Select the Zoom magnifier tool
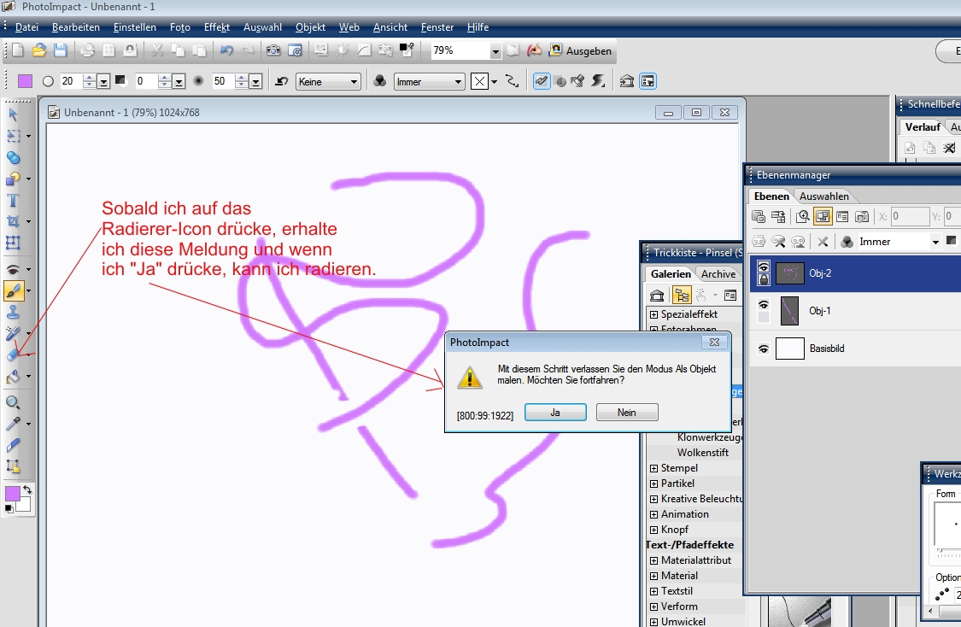 [13, 402]
